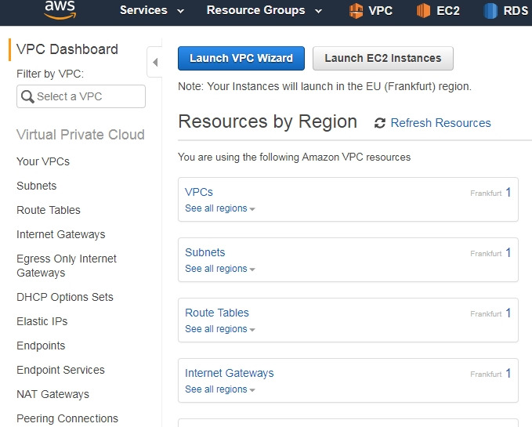Go to Your VPCs in sidebar
Screen dimensions: 532x427
coord(43,161)
